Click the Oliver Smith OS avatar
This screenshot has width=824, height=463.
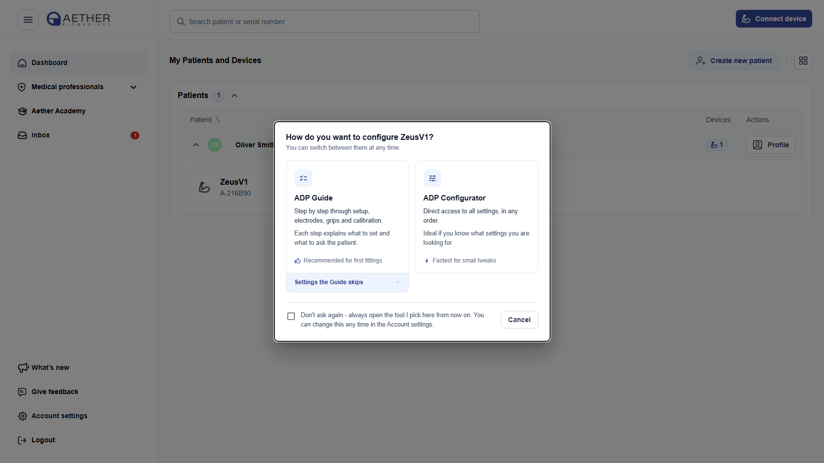(215, 145)
